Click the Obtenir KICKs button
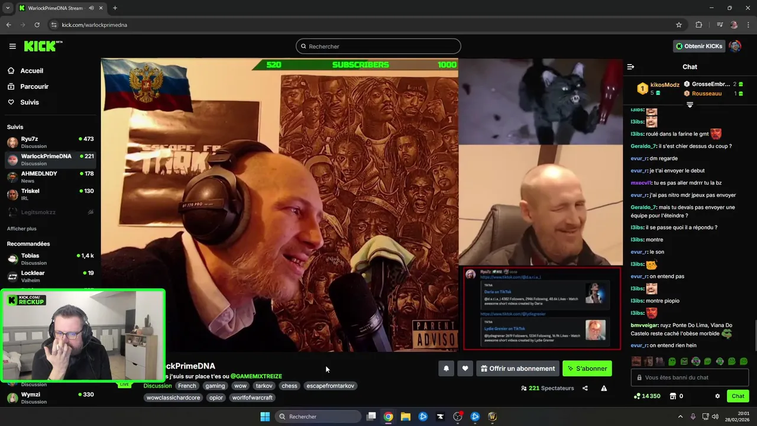Image resolution: width=757 pixels, height=426 pixels. [699, 46]
